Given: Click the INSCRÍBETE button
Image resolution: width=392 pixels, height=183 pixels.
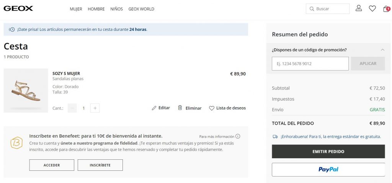Looking at the screenshot, I should pos(100,165).
